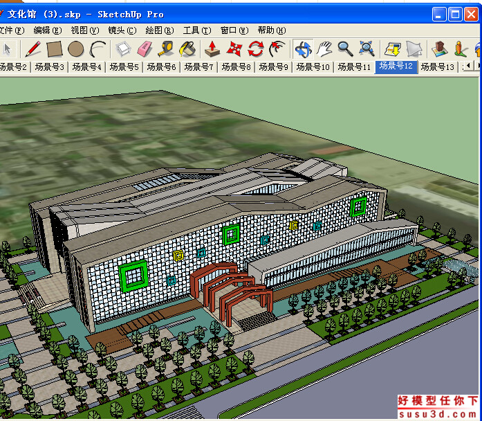Open the Add Location map icon
Image resolution: width=482 pixels, height=421 pixels.
click(x=439, y=49)
